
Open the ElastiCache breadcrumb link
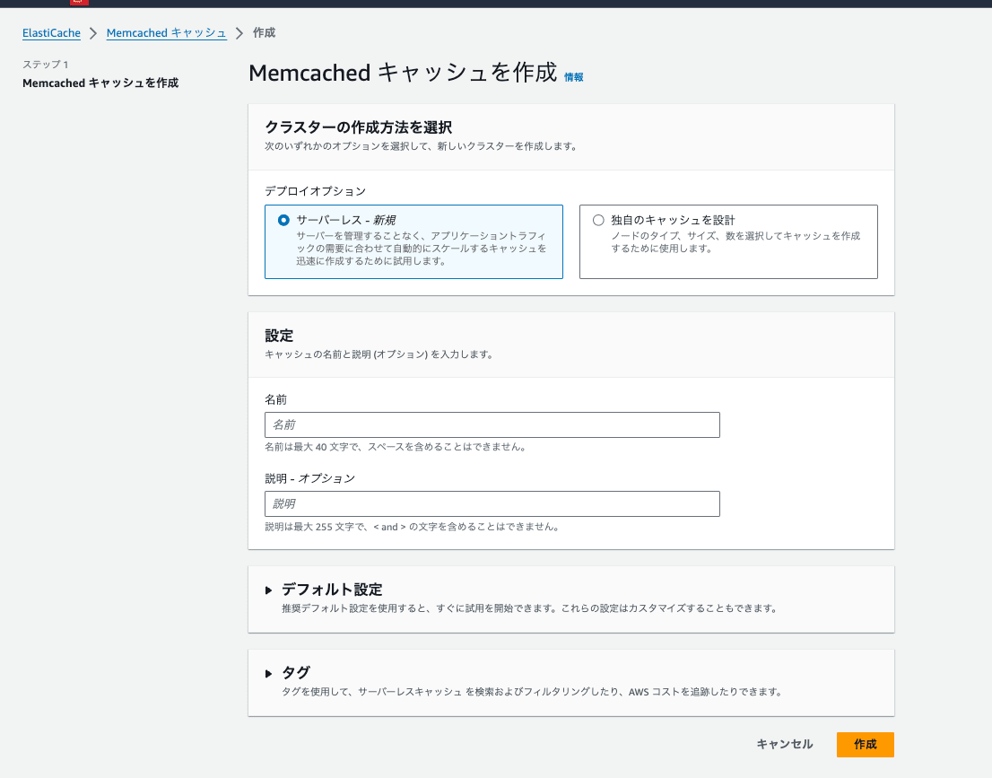coord(51,33)
